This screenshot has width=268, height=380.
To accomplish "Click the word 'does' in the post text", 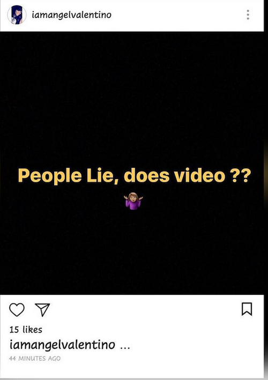I will pos(147,175).
